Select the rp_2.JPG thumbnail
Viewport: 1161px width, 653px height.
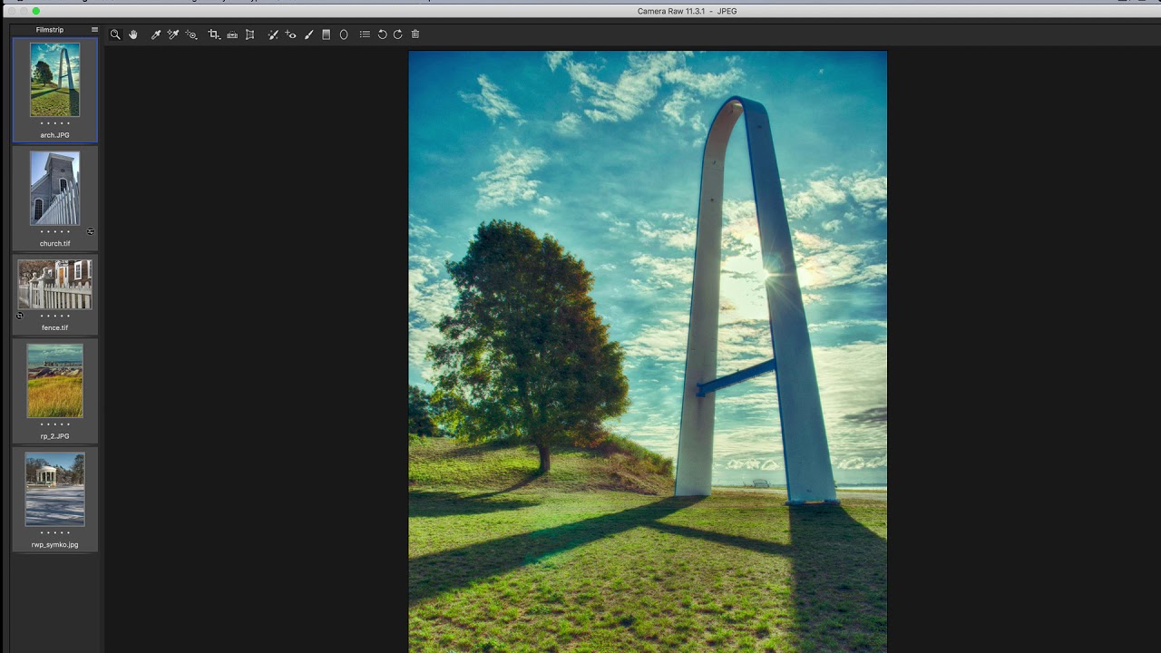click(54, 381)
